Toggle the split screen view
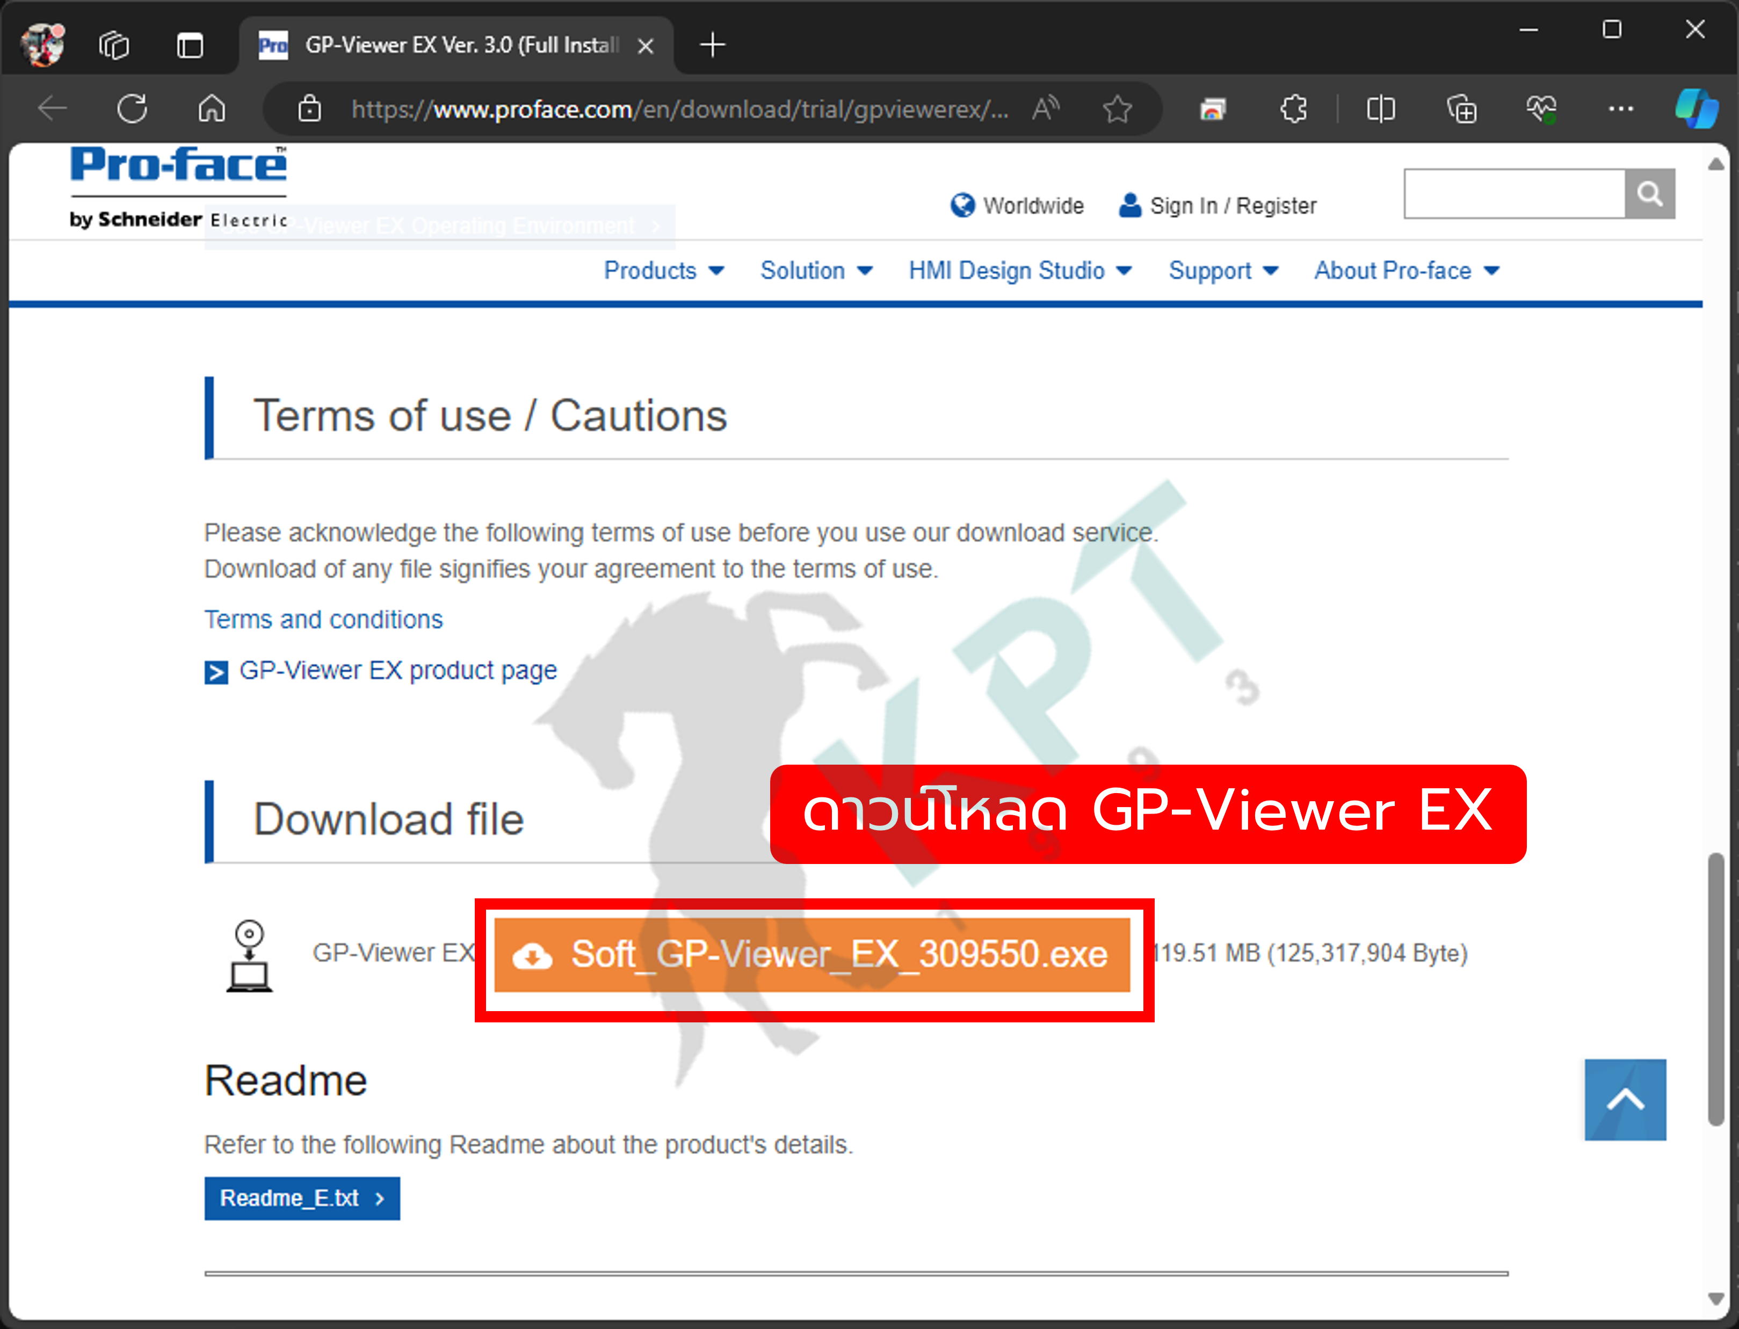Screen dimensions: 1739x1329 click(1381, 108)
